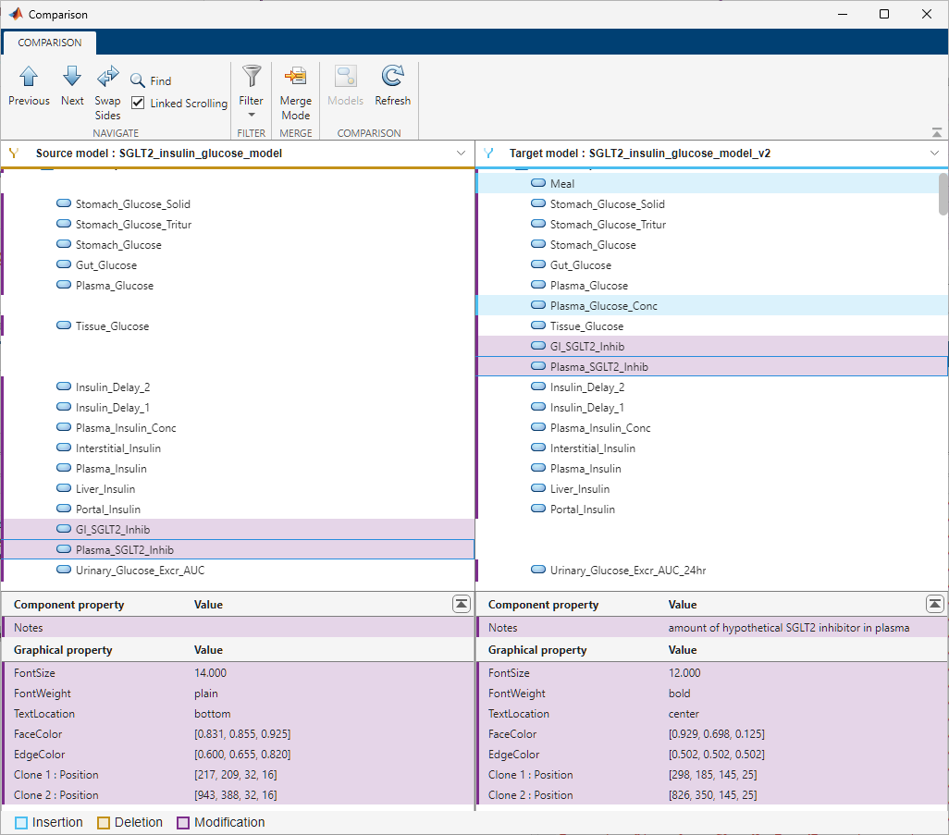This screenshot has height=835, width=949.
Task: Expand Source model header dropdown
Action: tap(462, 153)
